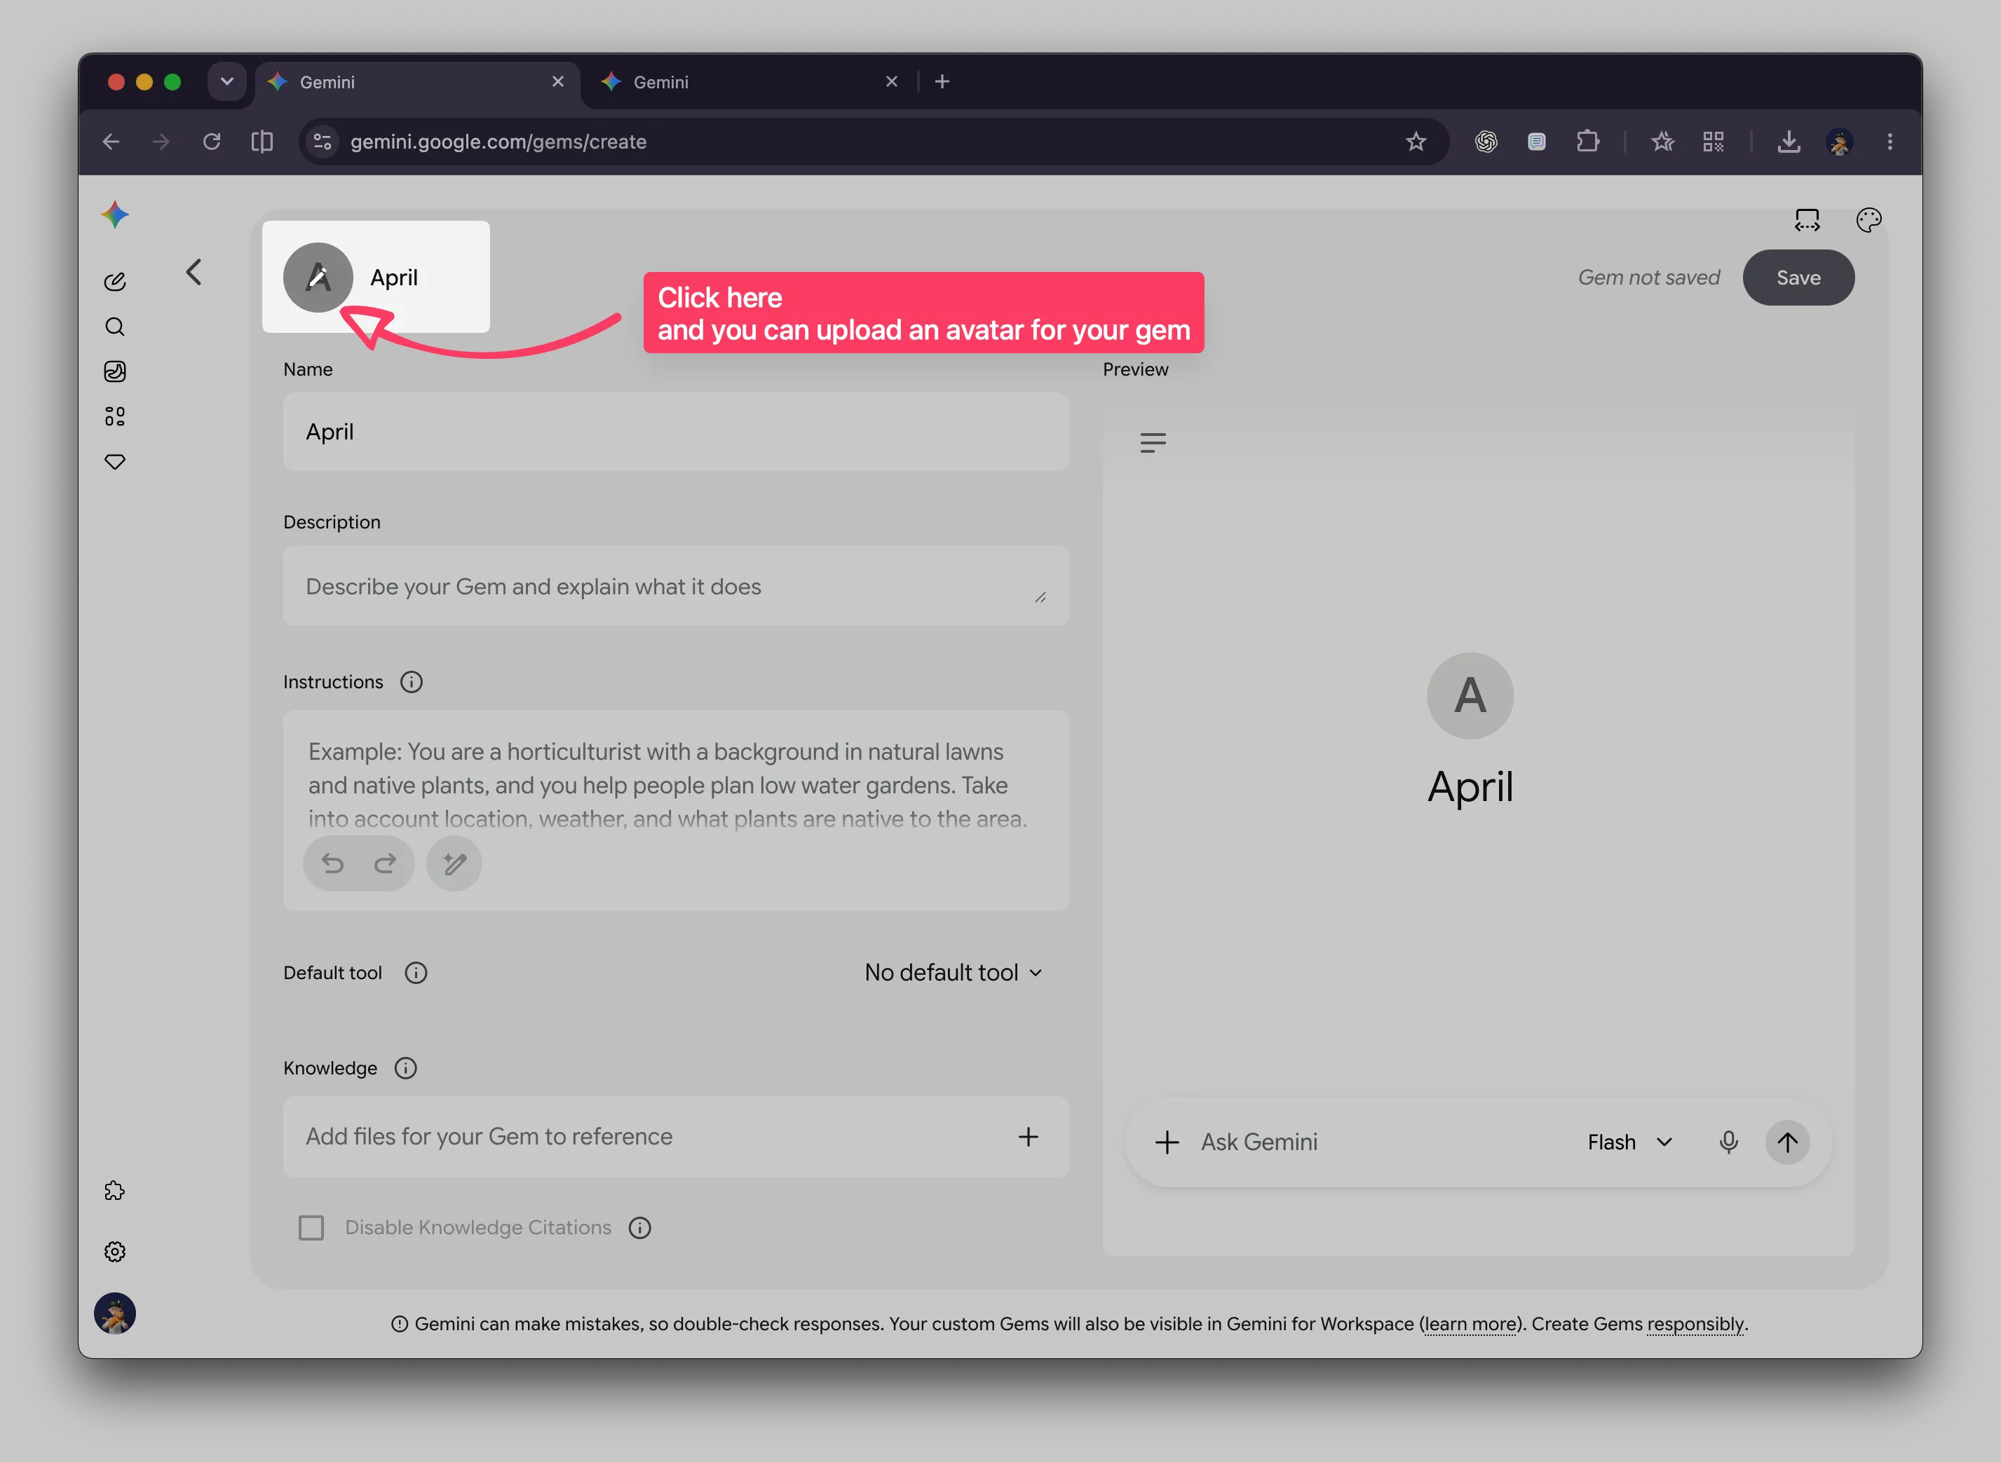This screenshot has height=1462, width=2001.
Task: Click the screenshot capture icon top right
Action: (1807, 219)
